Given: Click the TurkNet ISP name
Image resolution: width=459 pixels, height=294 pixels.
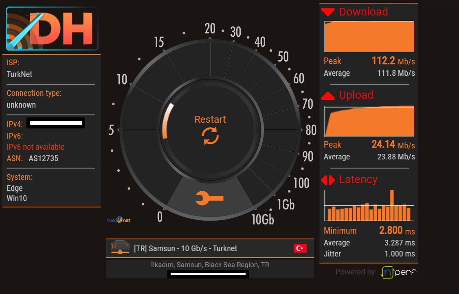Looking at the screenshot, I should point(20,74).
